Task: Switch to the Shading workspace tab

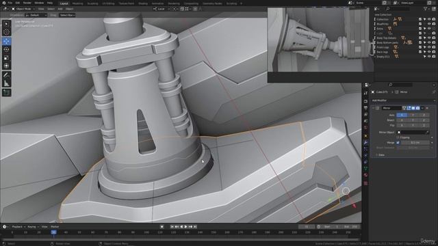Action: pos(143,3)
